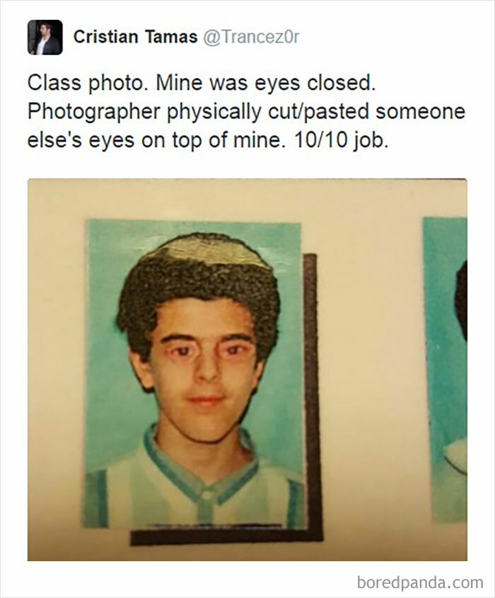Click the boy's pasted-on right eye
This screenshot has height=598, width=495.
(x=234, y=350)
